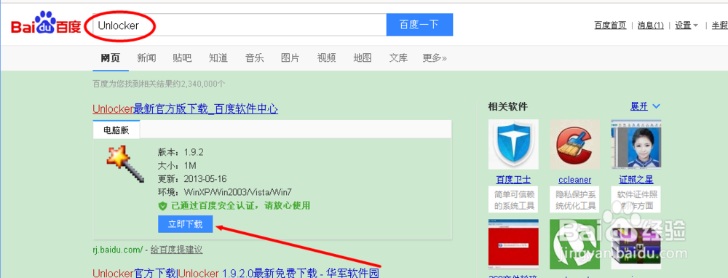Open 消息(1) messages link
Image resolution: width=728 pixels, height=278 pixels.
pyautogui.click(x=650, y=25)
